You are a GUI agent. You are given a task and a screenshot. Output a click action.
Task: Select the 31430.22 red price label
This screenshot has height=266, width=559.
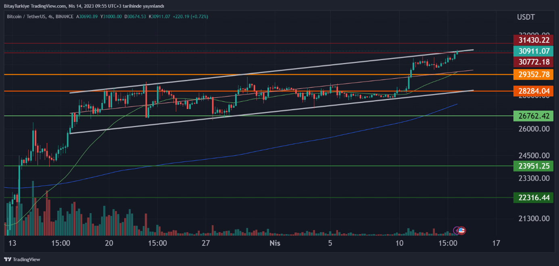tap(534, 40)
